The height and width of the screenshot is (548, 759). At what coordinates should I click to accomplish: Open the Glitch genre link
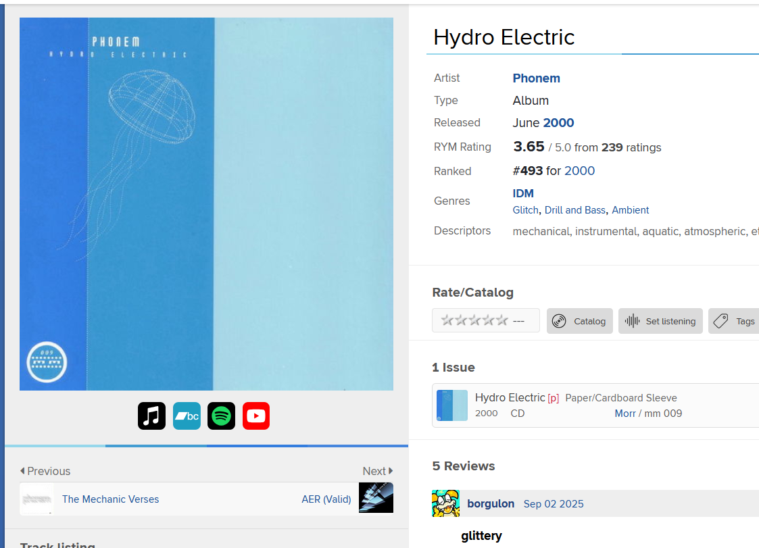pyautogui.click(x=526, y=210)
